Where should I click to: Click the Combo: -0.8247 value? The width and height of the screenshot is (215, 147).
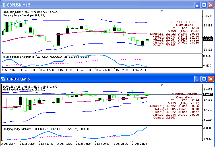tap(164, 118)
